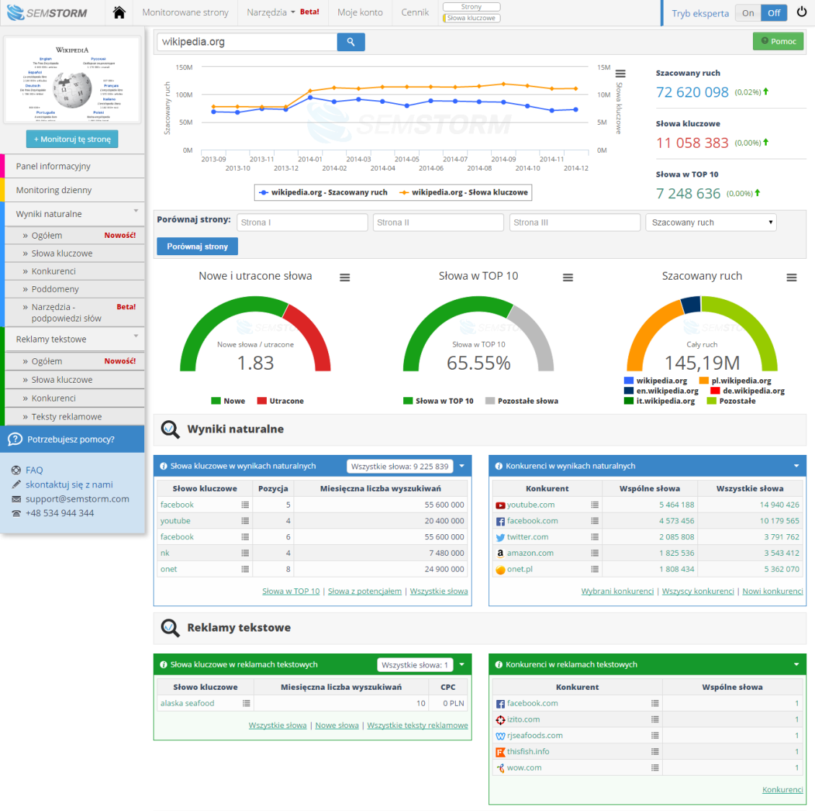Open Poddomeny under Wyniki naturalne
Viewport: 815px width, 811px height.
click(x=74, y=289)
